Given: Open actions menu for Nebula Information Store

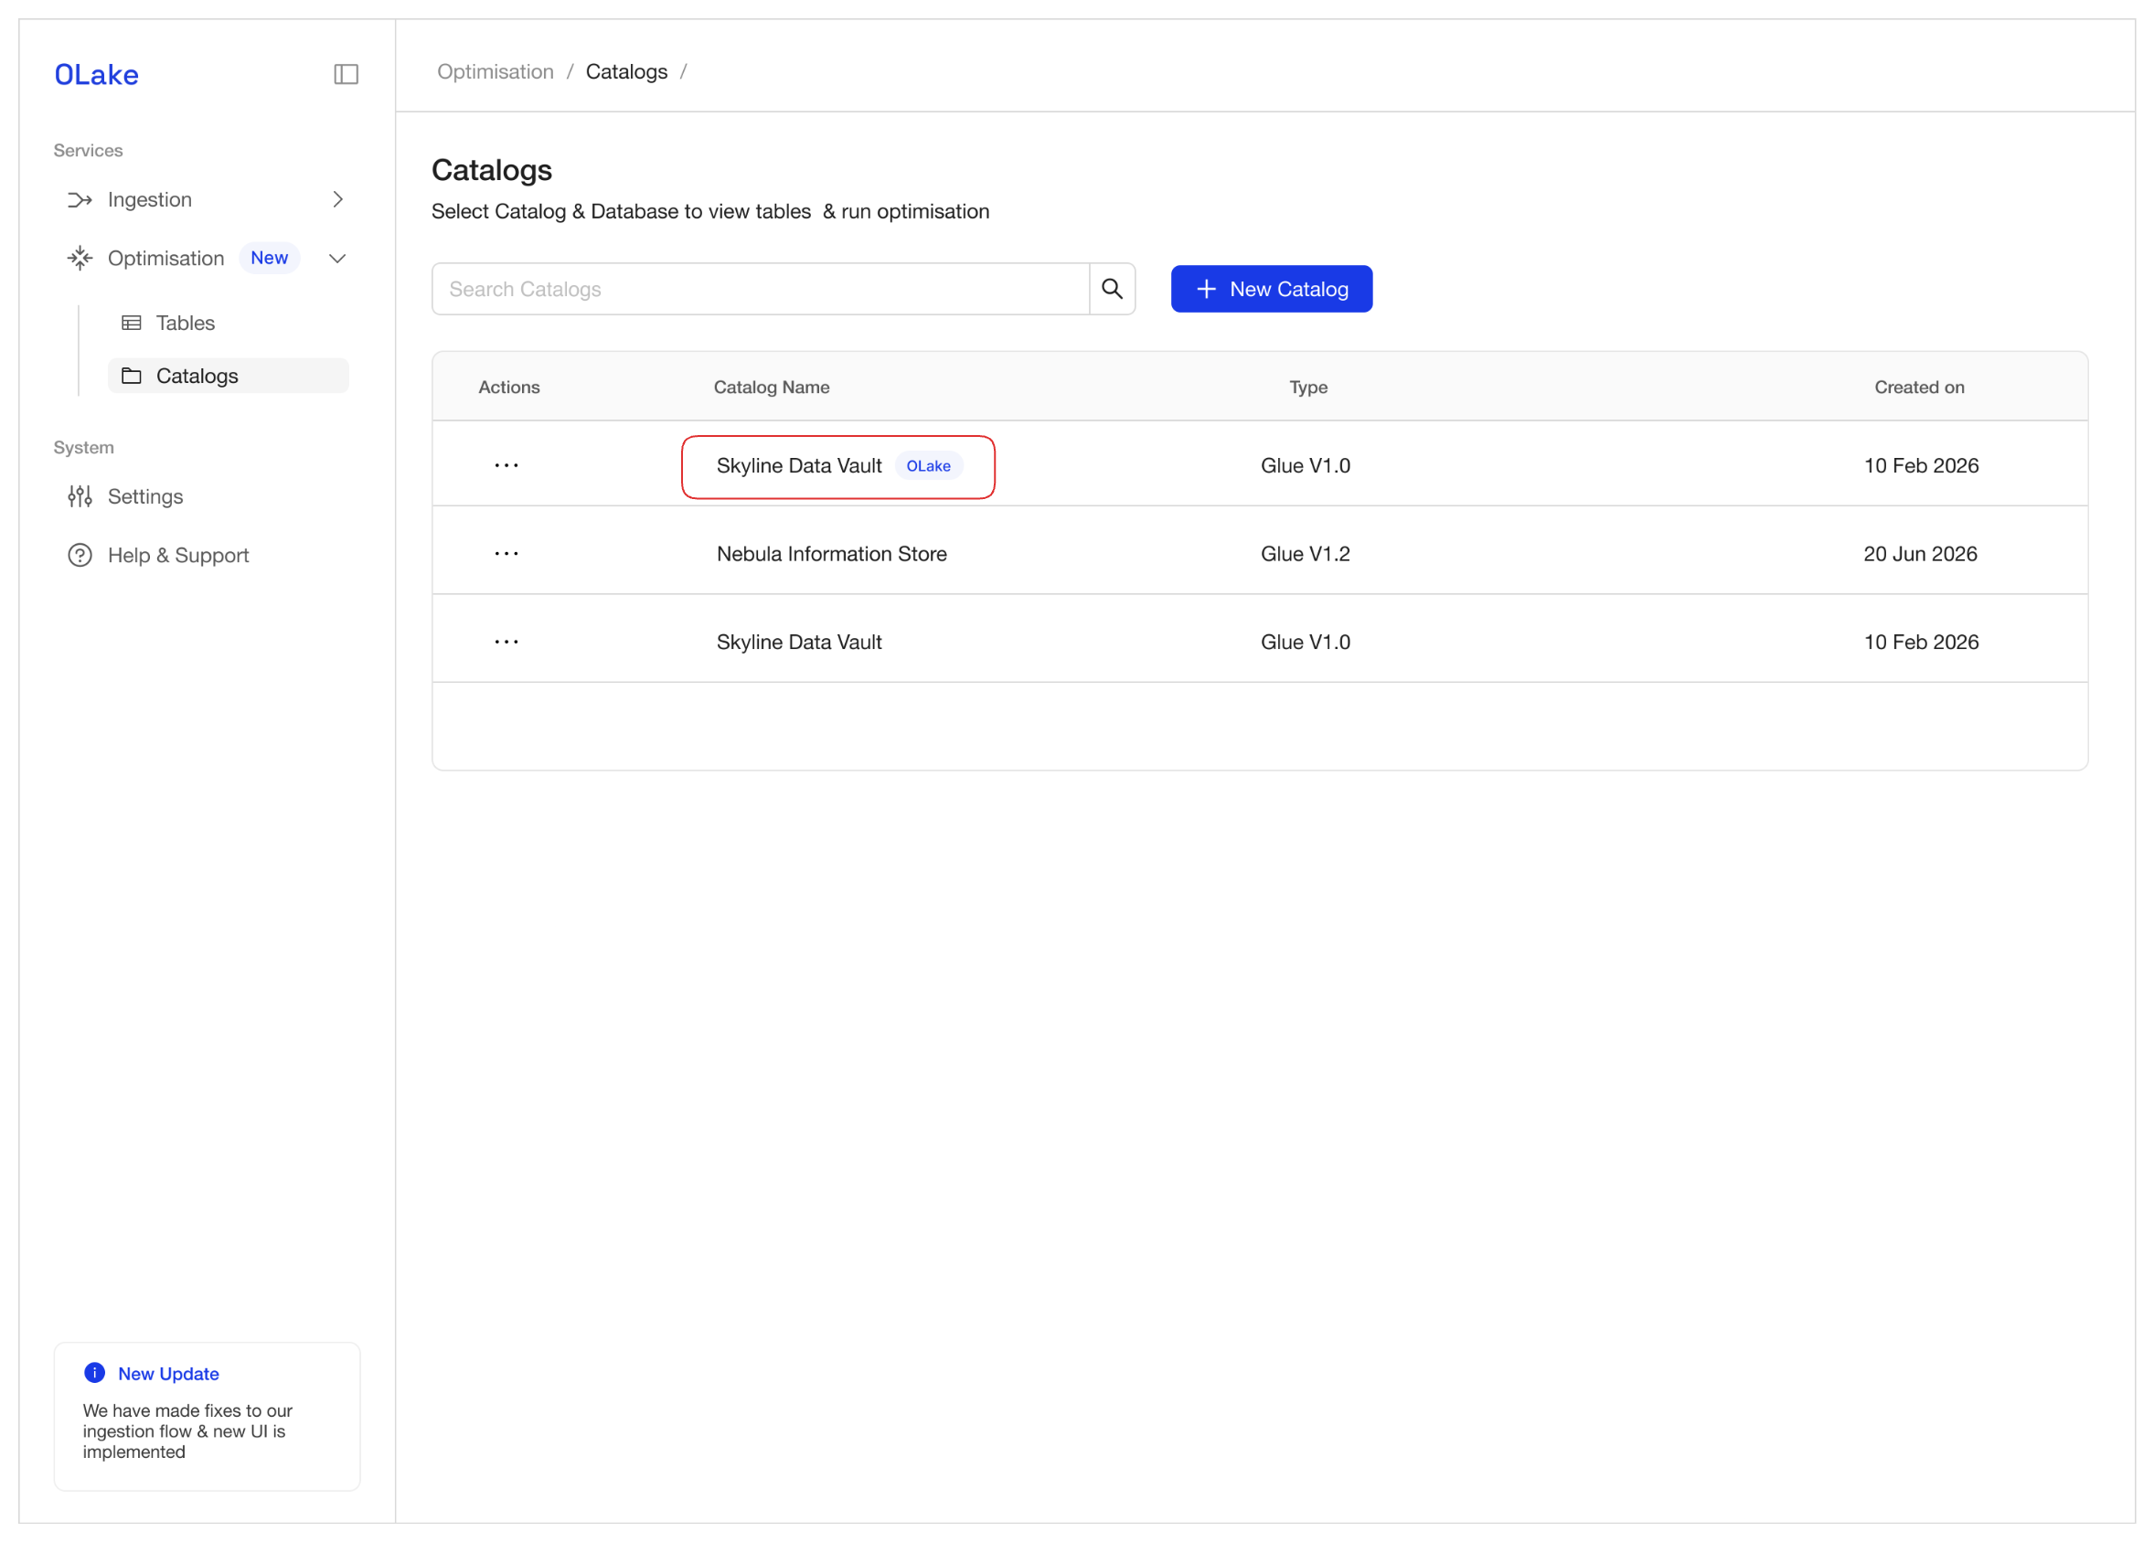Looking at the screenshot, I should pyautogui.click(x=507, y=554).
